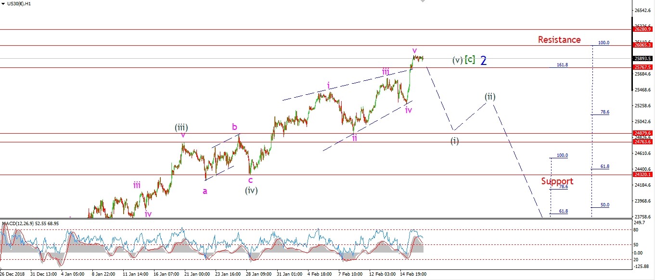This screenshot has height=280, width=655.
Task: Select the 24320.1 support price tag
Action: pyautogui.click(x=643, y=175)
